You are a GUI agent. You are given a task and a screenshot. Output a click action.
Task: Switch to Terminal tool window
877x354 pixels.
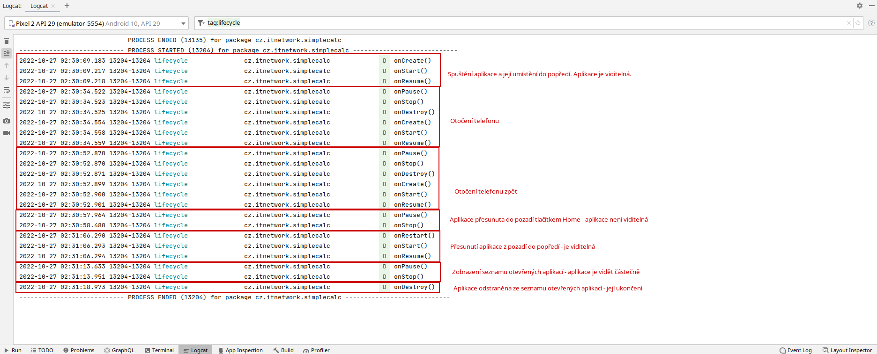click(159, 350)
